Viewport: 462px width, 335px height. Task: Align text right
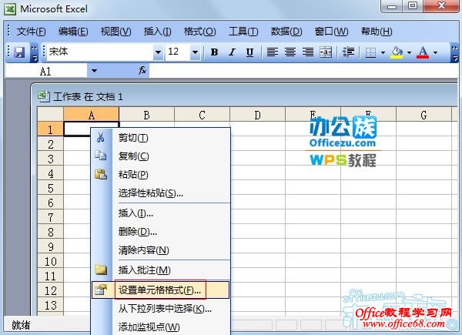pos(308,52)
